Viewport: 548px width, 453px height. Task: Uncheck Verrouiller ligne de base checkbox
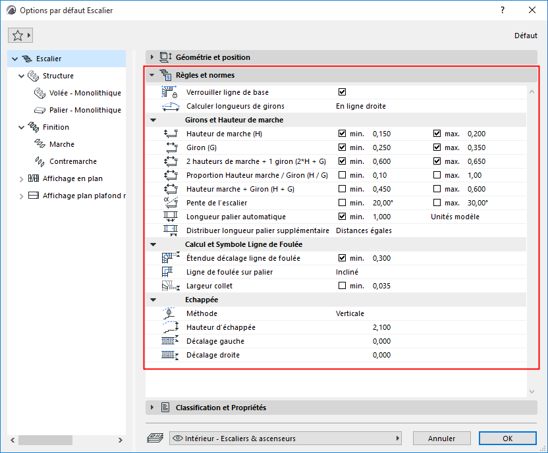(342, 92)
